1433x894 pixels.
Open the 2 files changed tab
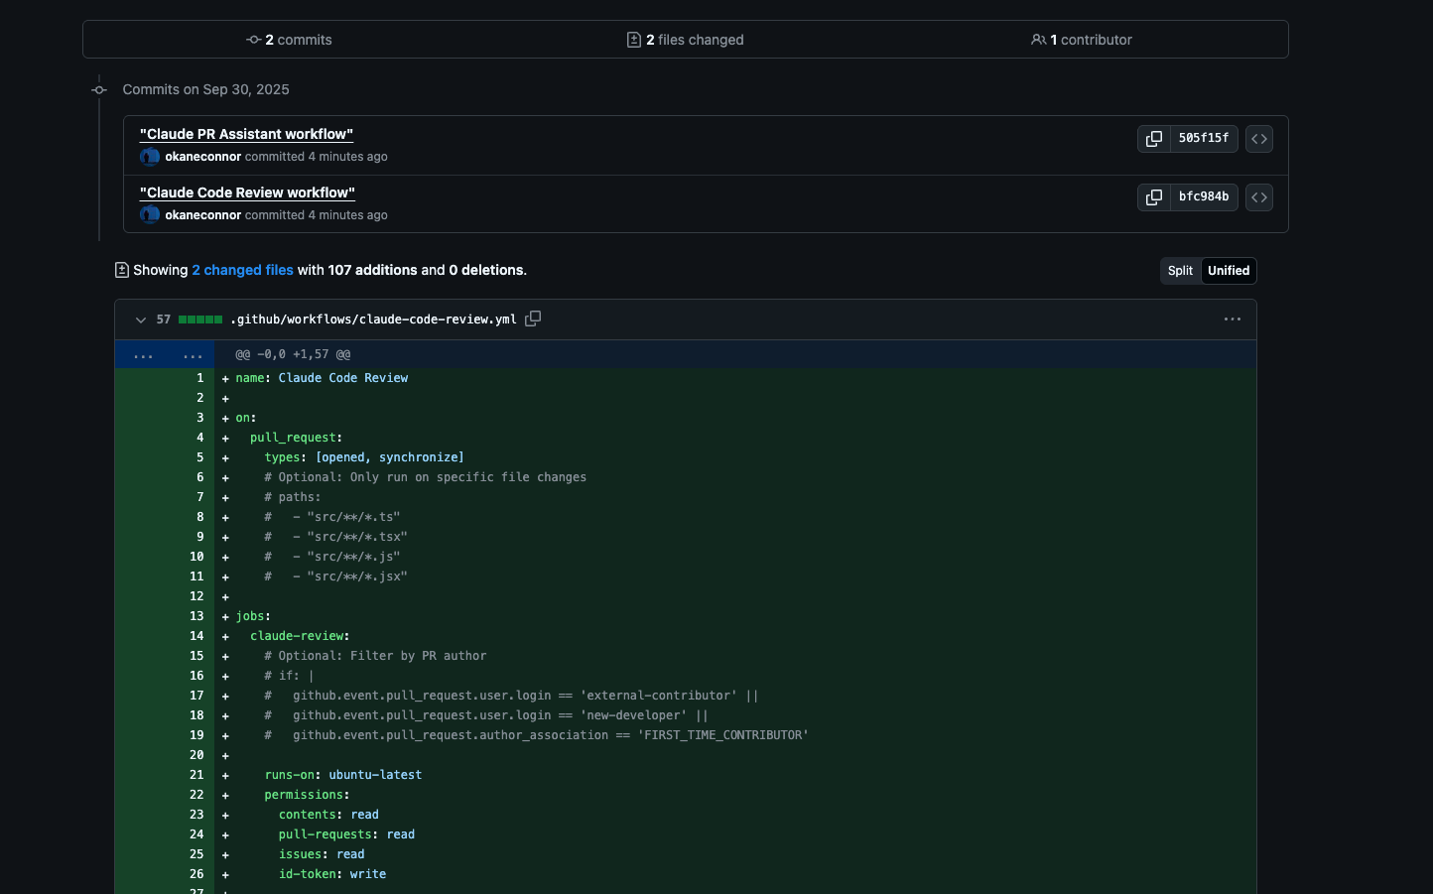click(x=686, y=40)
